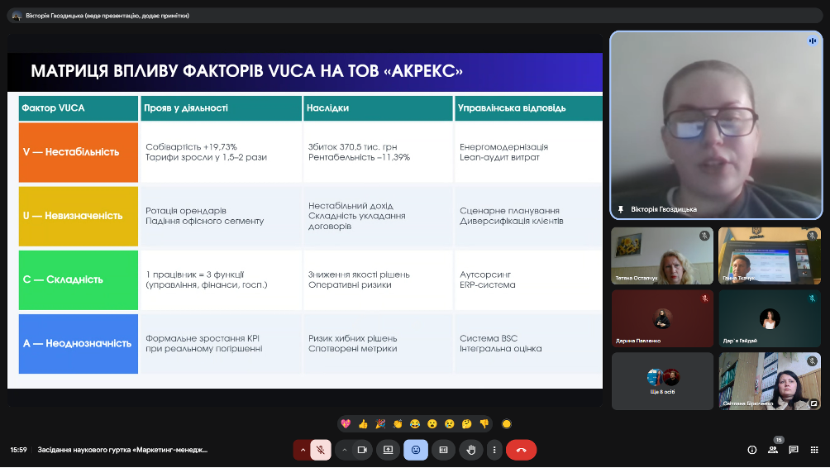This screenshot has height=468, width=830.
Task: Show the participants list
Action: [773, 450]
